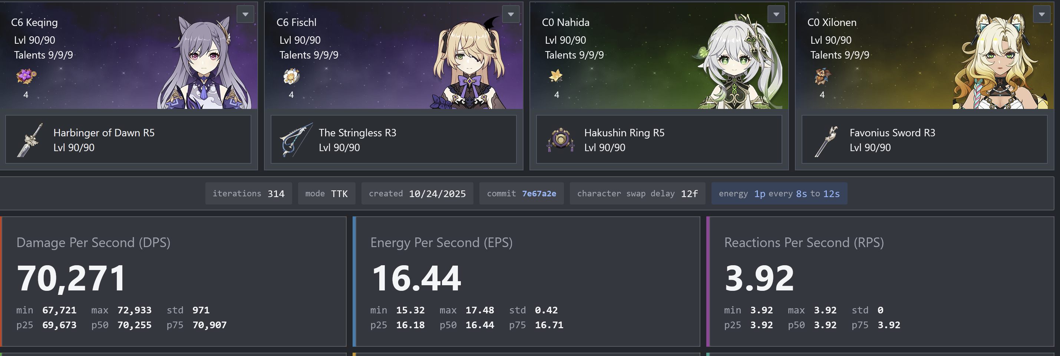Click the iterations 314 tag
Screen dimensions: 1060x356
248,194
